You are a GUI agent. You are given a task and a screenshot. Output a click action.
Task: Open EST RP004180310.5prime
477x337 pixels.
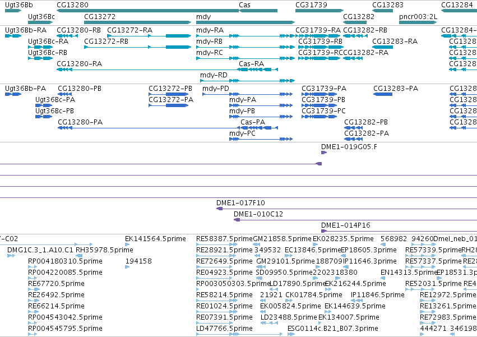[x=33, y=267]
